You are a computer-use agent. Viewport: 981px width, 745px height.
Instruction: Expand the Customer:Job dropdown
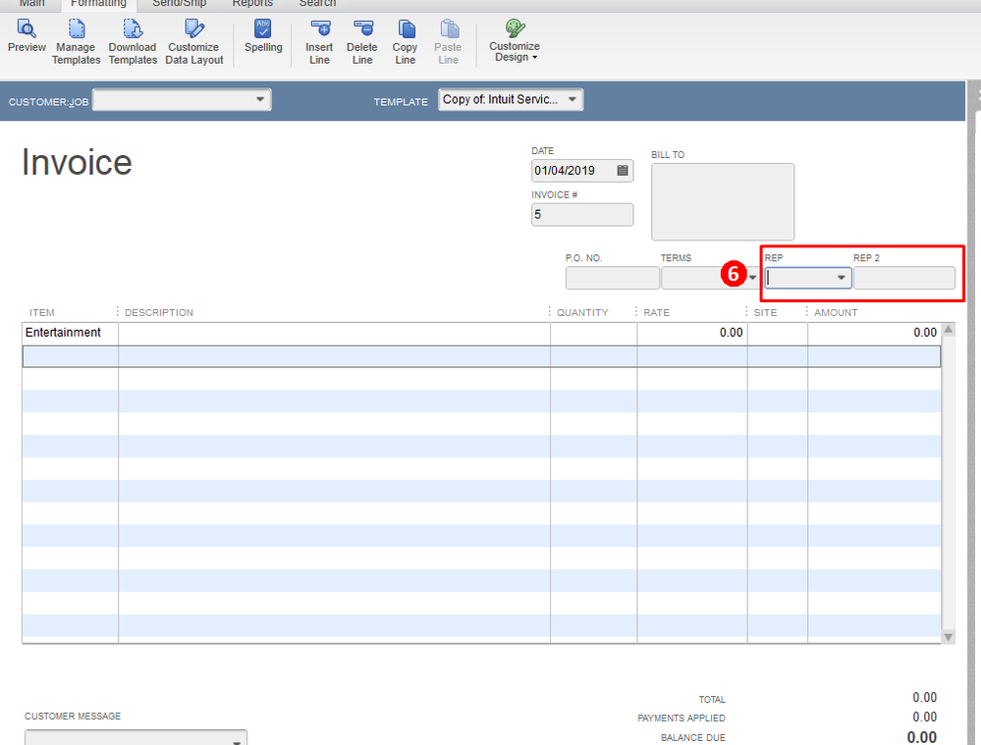coord(260,99)
